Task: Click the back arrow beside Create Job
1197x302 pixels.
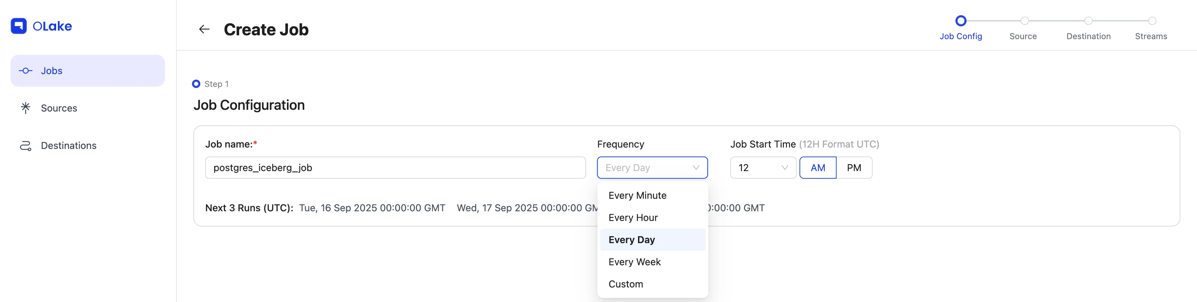Action: [x=204, y=29]
